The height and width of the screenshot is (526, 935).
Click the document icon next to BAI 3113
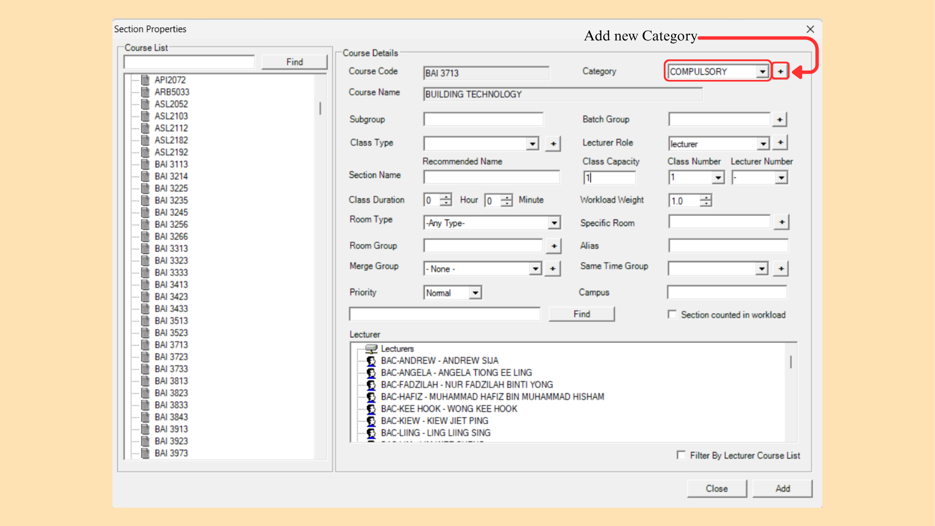pos(145,164)
